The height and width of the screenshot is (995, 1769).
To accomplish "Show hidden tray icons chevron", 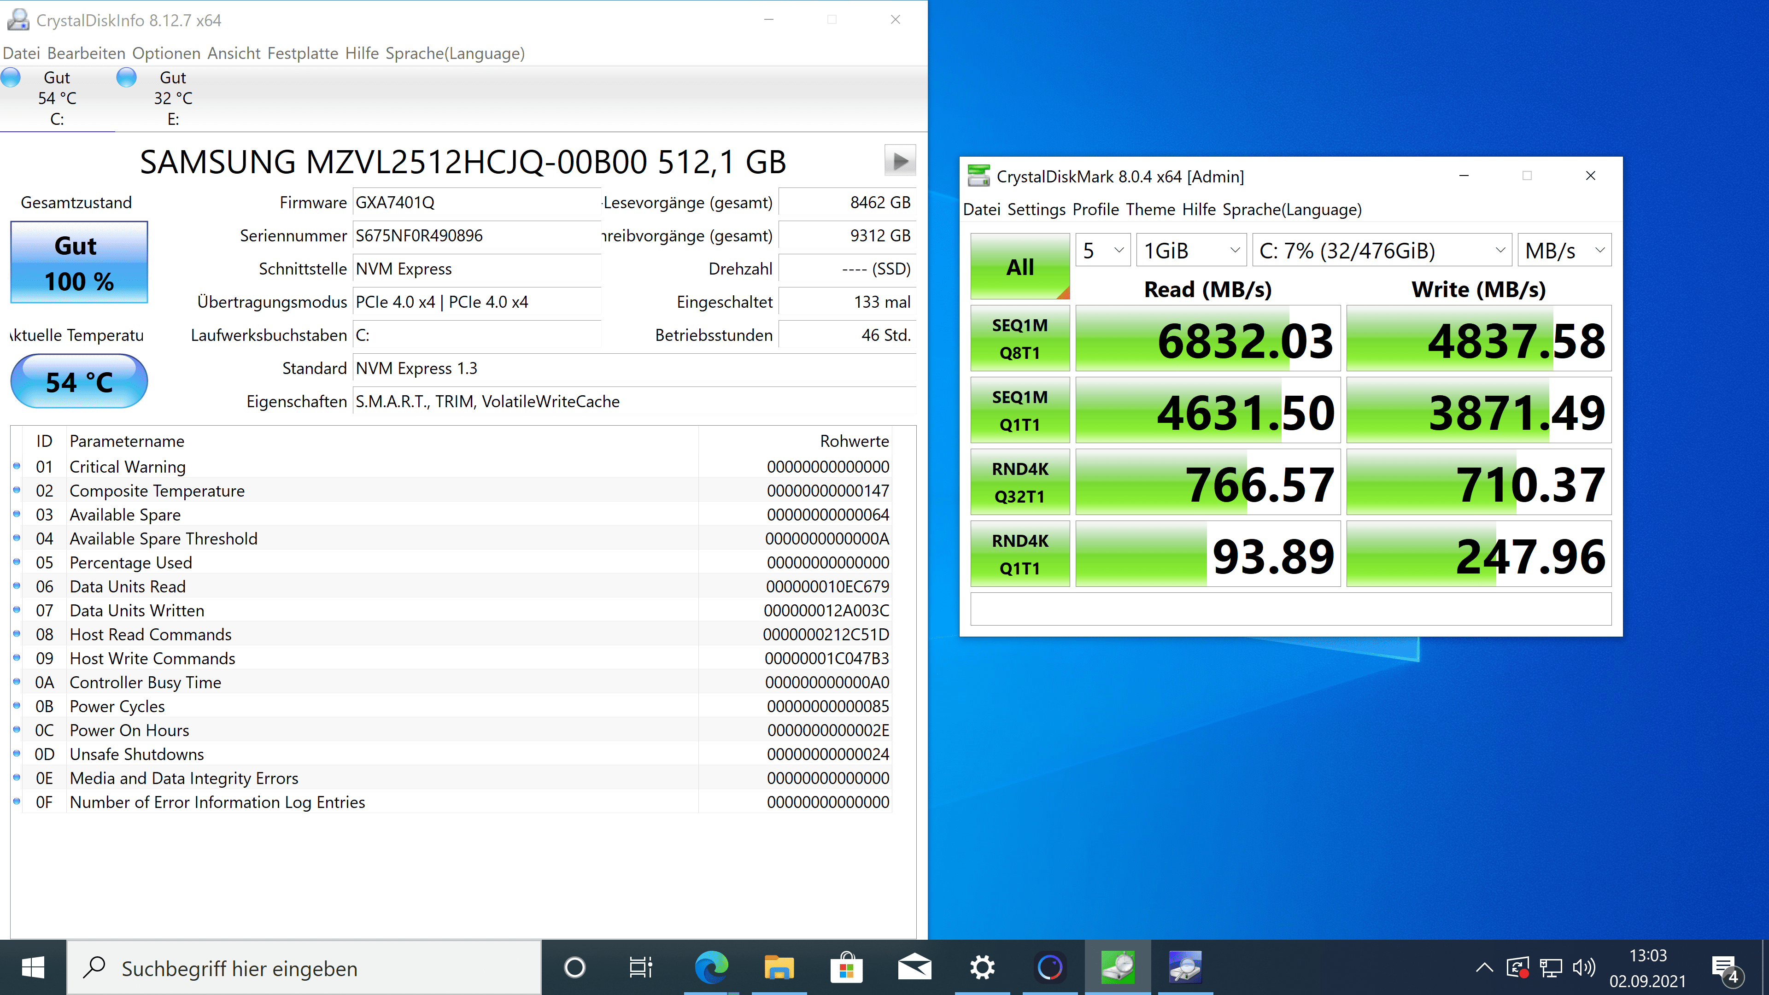I will tap(1484, 967).
